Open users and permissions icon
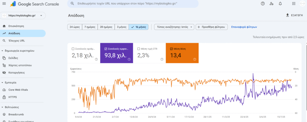The height and width of the screenshot is (122, 307). (271, 4)
